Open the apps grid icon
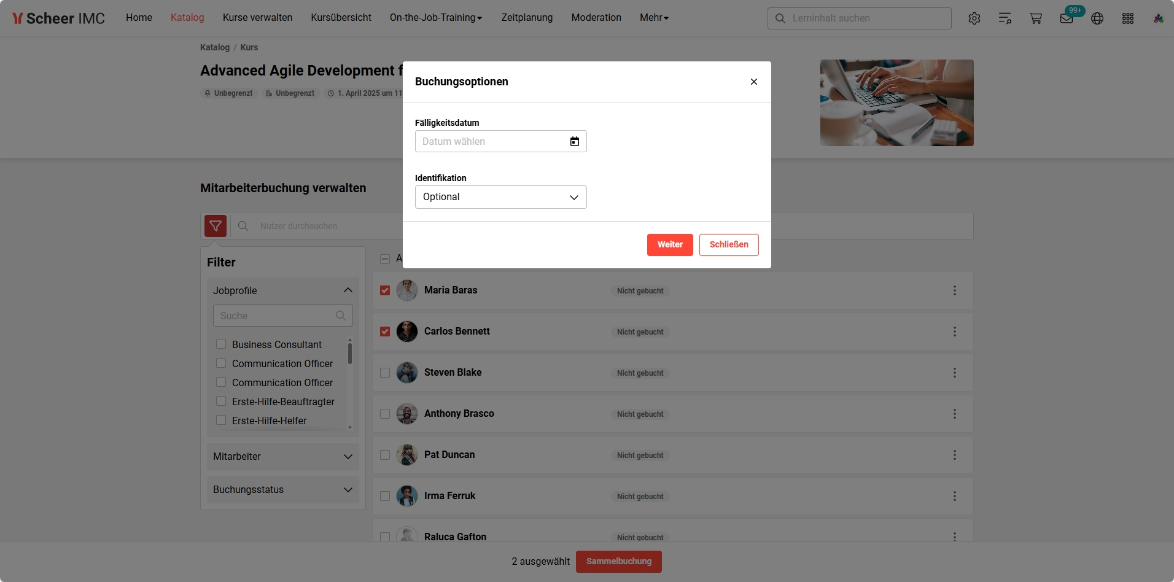The height and width of the screenshot is (582, 1174). [x=1128, y=18]
